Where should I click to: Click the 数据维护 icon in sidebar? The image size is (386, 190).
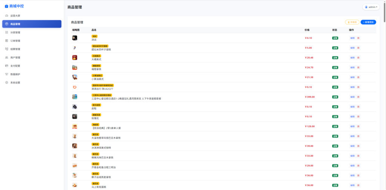[x=7, y=74]
